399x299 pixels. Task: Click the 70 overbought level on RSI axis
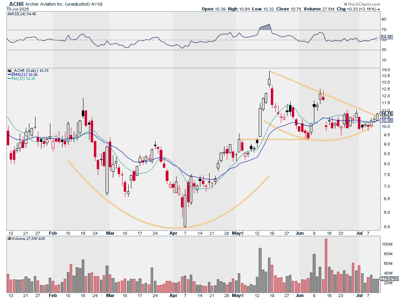pos(384,30)
